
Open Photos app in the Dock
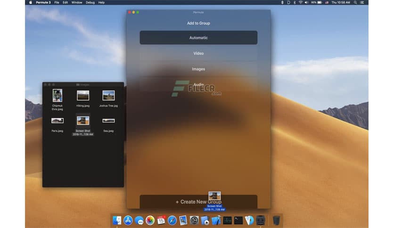150,220
